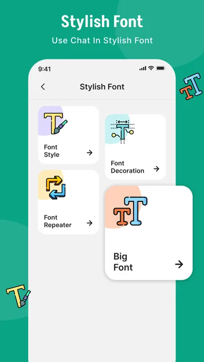
Task: Open the Font Repeater arrows icon
Action: click(x=56, y=188)
